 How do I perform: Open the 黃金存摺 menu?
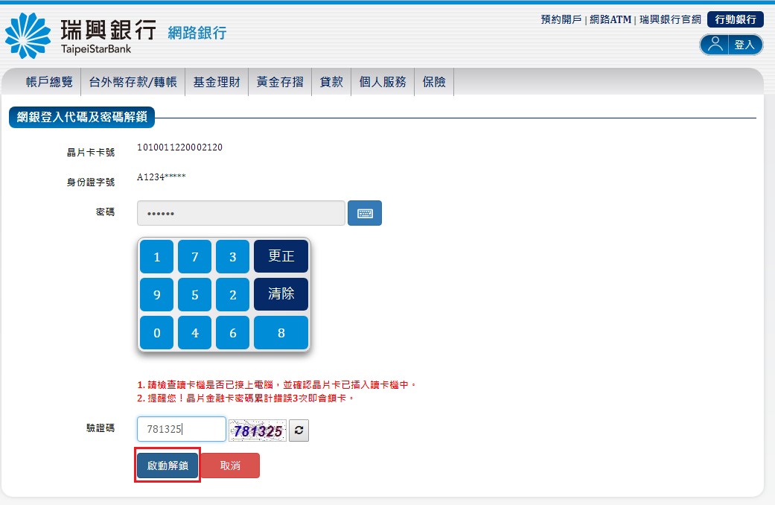point(280,83)
